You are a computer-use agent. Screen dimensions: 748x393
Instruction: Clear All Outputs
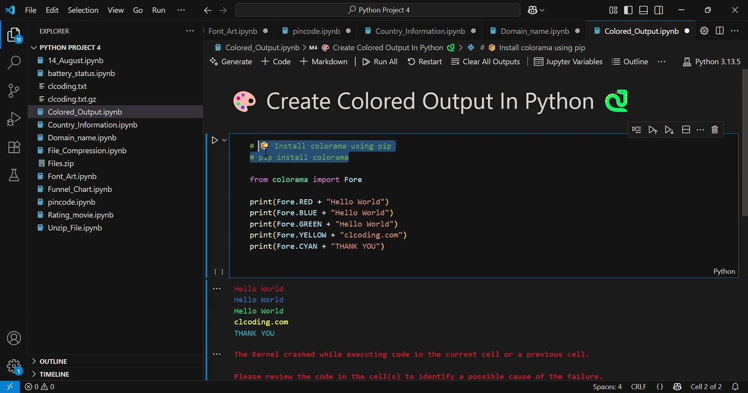pos(486,62)
